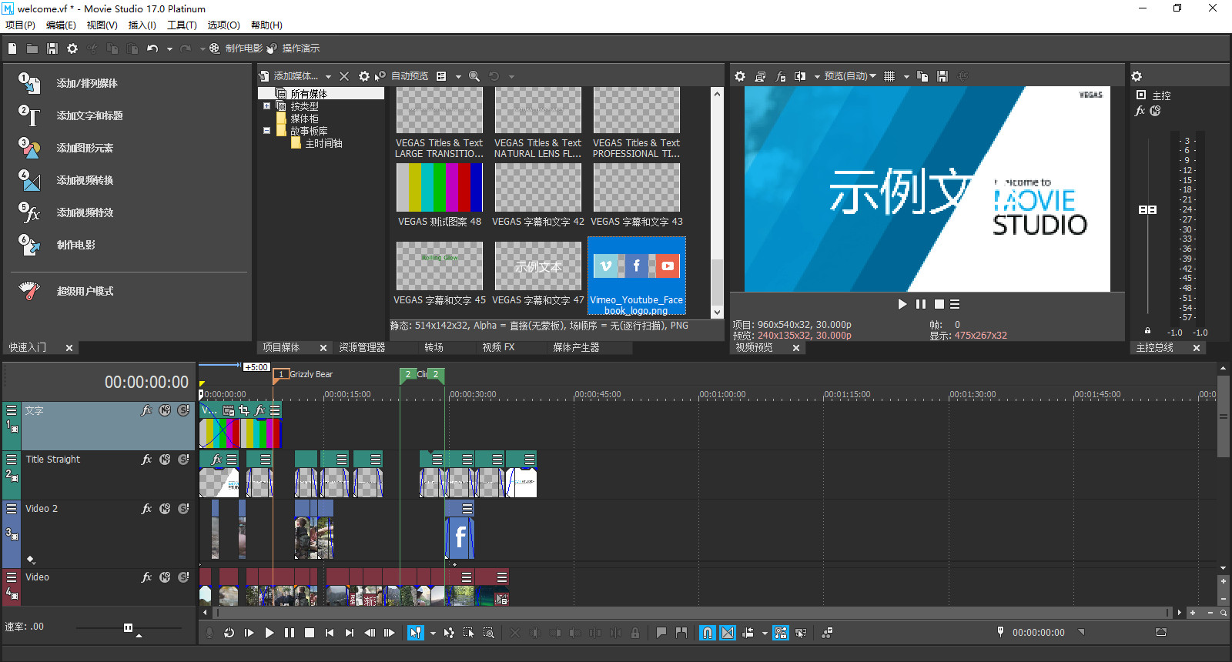Open the media views dropdown arrow
Screen dimensions: 1232x662
(x=458, y=77)
